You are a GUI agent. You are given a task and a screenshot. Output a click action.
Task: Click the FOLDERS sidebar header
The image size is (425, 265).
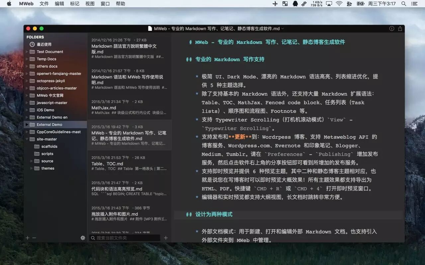click(x=35, y=37)
